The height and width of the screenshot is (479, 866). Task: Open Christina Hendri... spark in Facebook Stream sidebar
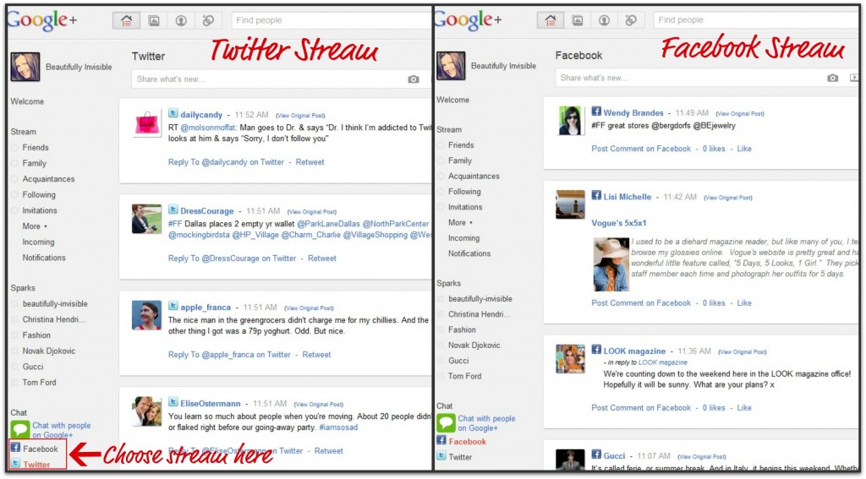point(479,314)
